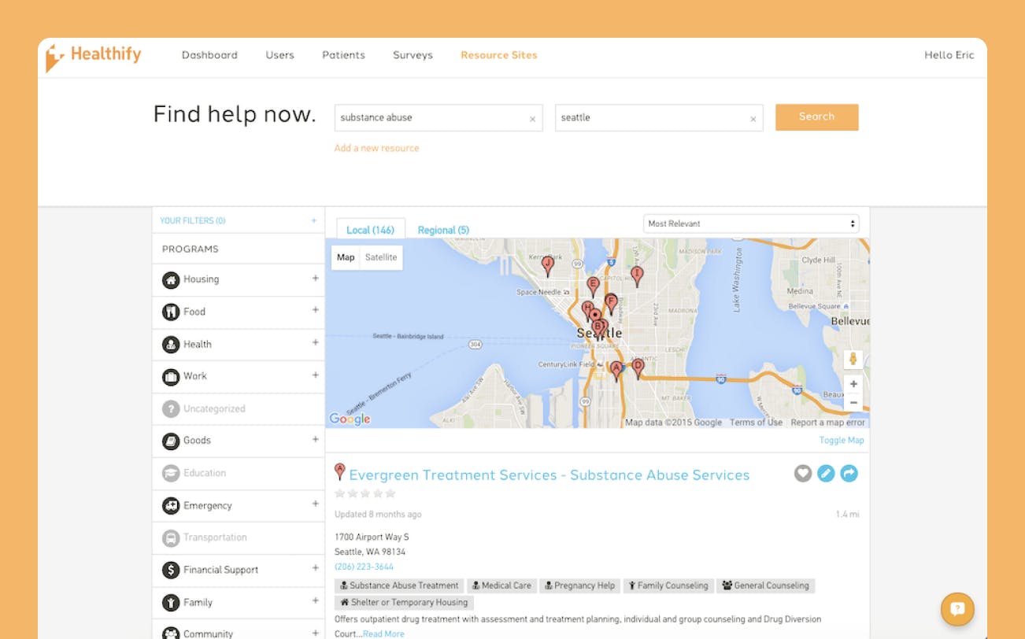Expand the Food program filter
This screenshot has height=639, width=1025.
pos(315,310)
